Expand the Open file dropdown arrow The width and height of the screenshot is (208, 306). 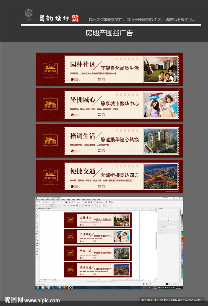point(41,202)
